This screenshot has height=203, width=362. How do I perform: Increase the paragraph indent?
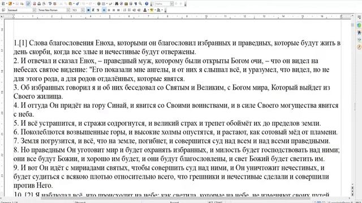point(139,10)
